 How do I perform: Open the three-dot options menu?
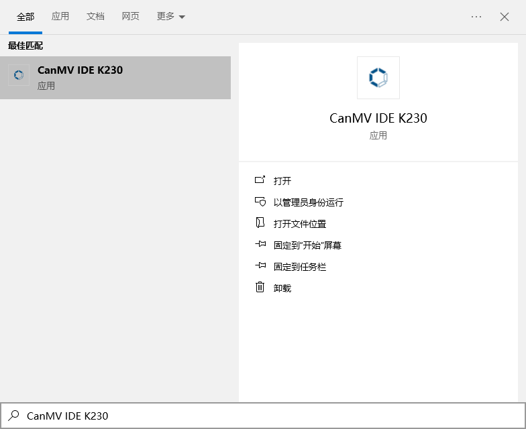[476, 16]
